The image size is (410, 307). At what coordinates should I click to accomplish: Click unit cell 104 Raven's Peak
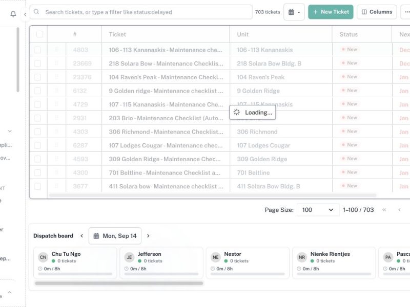point(261,77)
